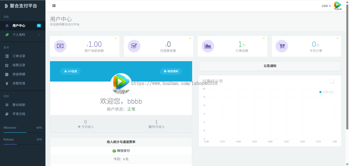Click the 今日订单 label

pos(316,51)
